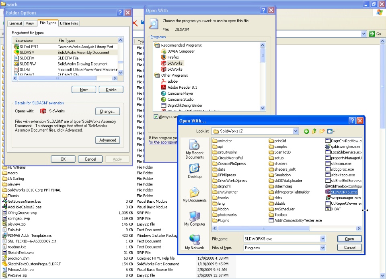
Task: Cancel the Folder Options dialog
Action: click(x=90, y=159)
